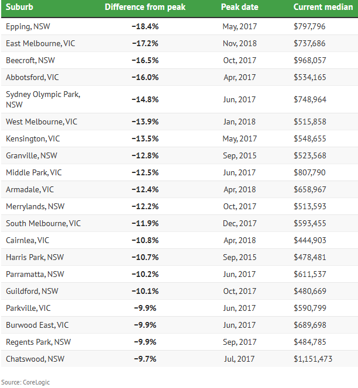Click the Source: CoreLogic caption
The height and width of the screenshot is (388, 358).
(x=26, y=382)
